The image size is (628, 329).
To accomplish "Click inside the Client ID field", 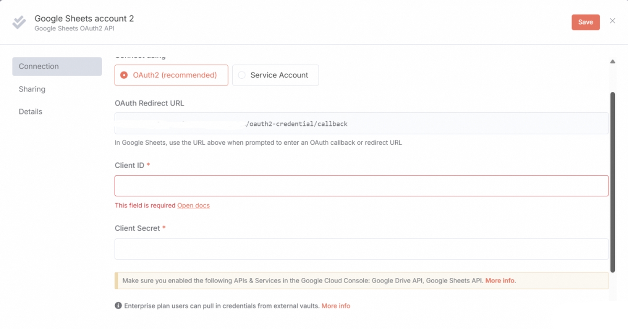I will click(361, 185).
